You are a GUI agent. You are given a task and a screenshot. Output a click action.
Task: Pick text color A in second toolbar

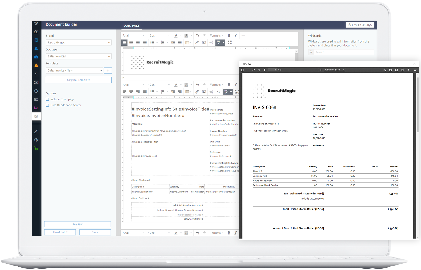pos(176,85)
